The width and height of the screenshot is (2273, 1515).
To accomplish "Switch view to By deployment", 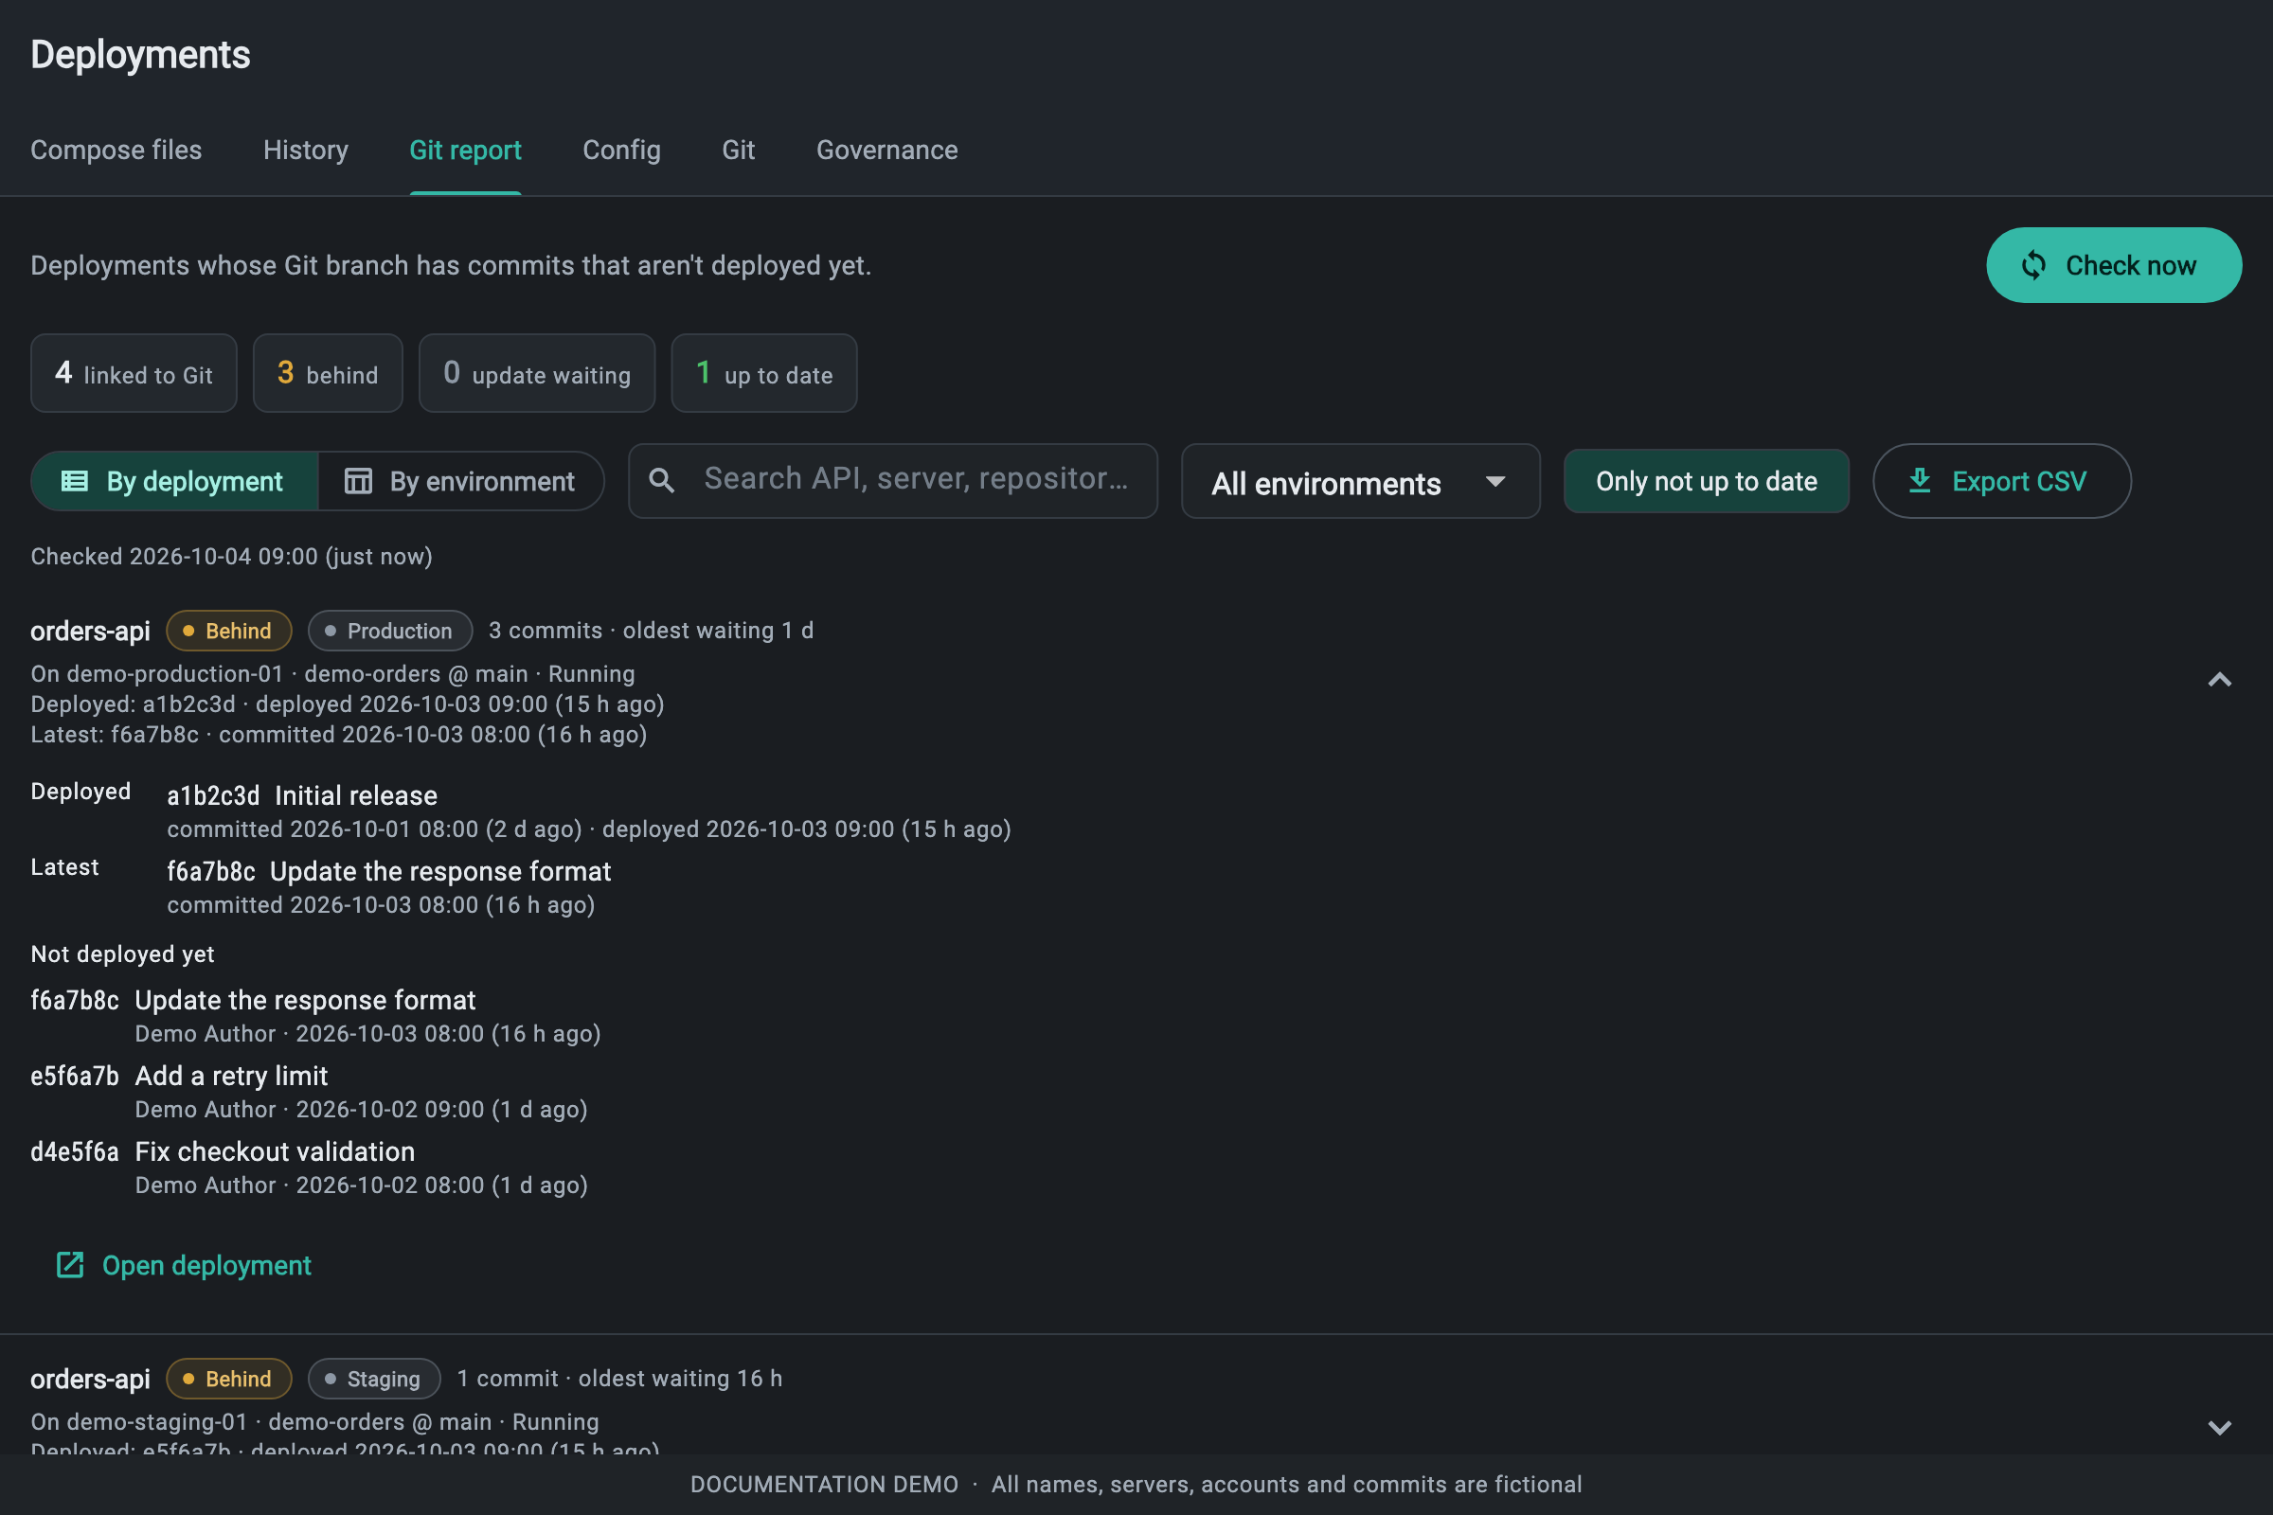I will (175, 481).
